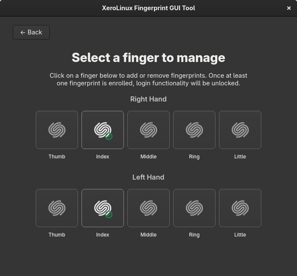Select the Right Hand Little finger icon
This screenshot has height=276, width=297.
(x=240, y=130)
